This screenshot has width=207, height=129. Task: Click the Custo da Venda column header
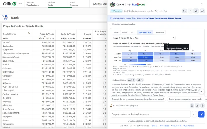click(68, 34)
